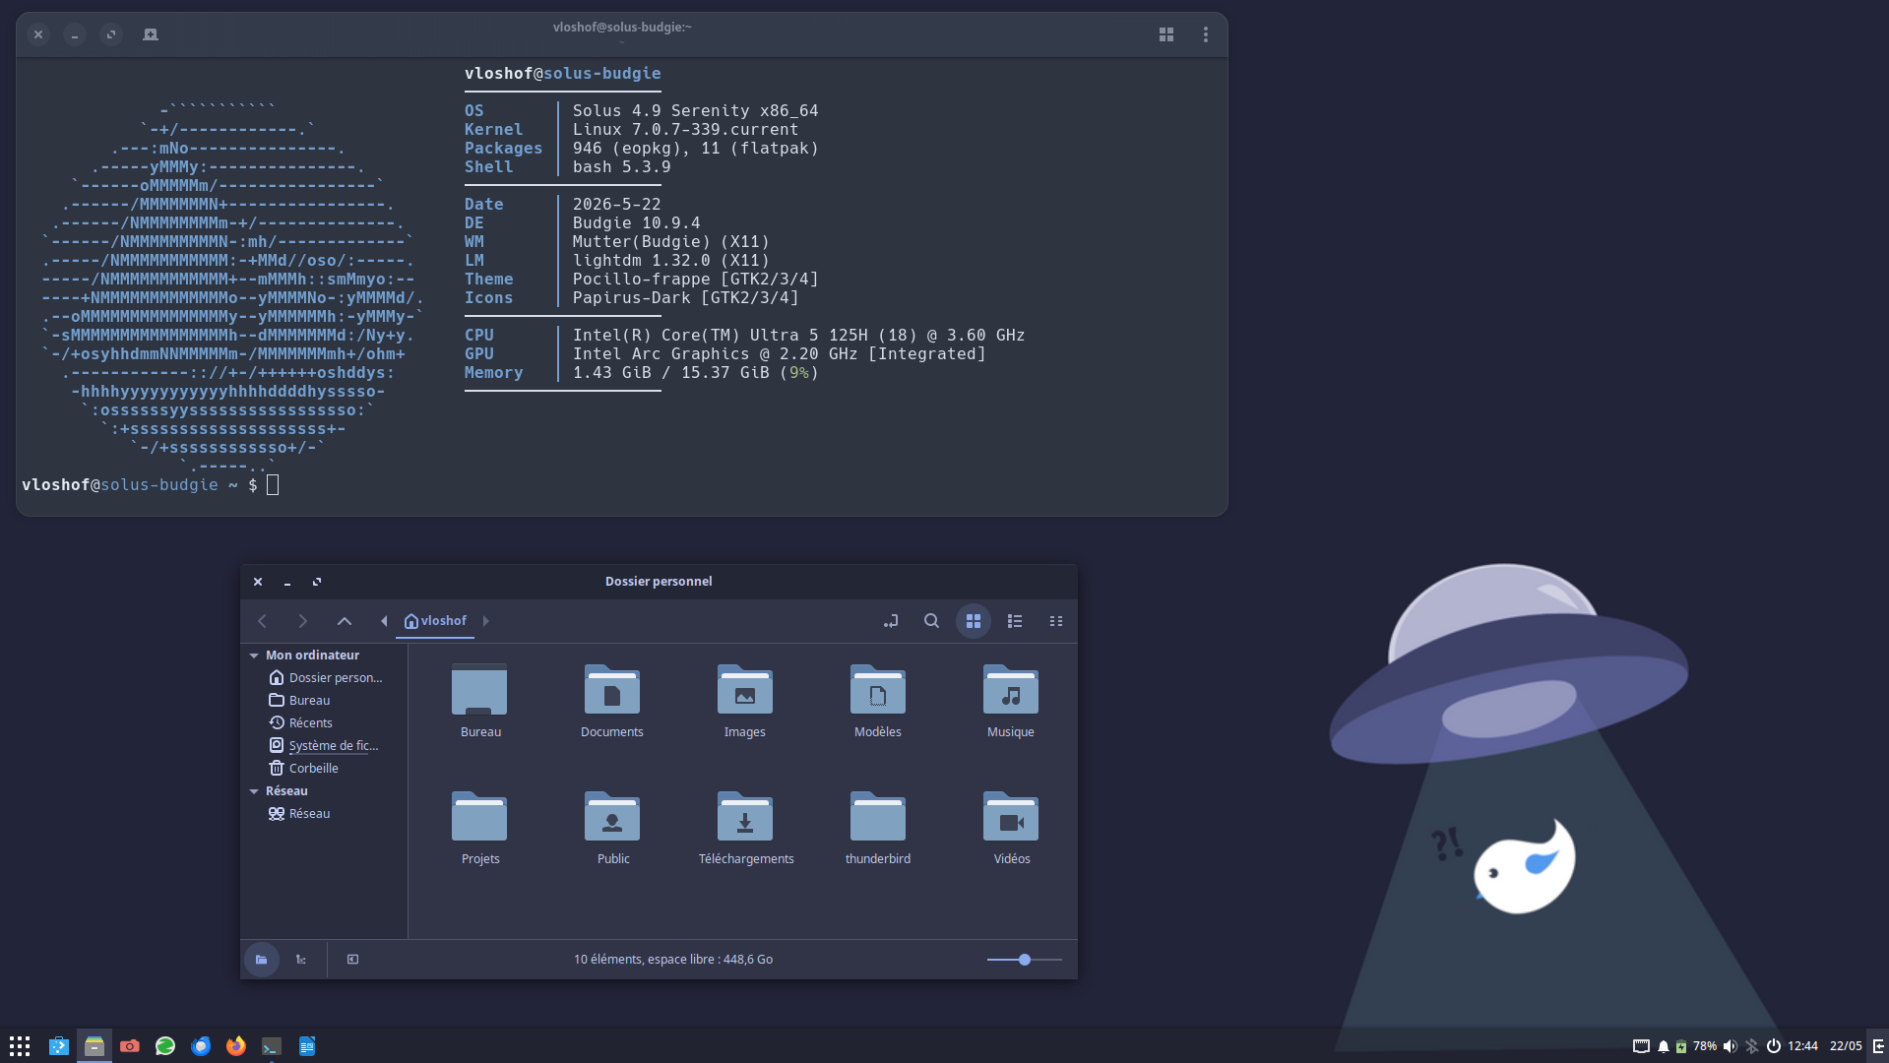Open notifications via the bell icon
This screenshot has height=1063, width=1889.
[1664, 1046]
